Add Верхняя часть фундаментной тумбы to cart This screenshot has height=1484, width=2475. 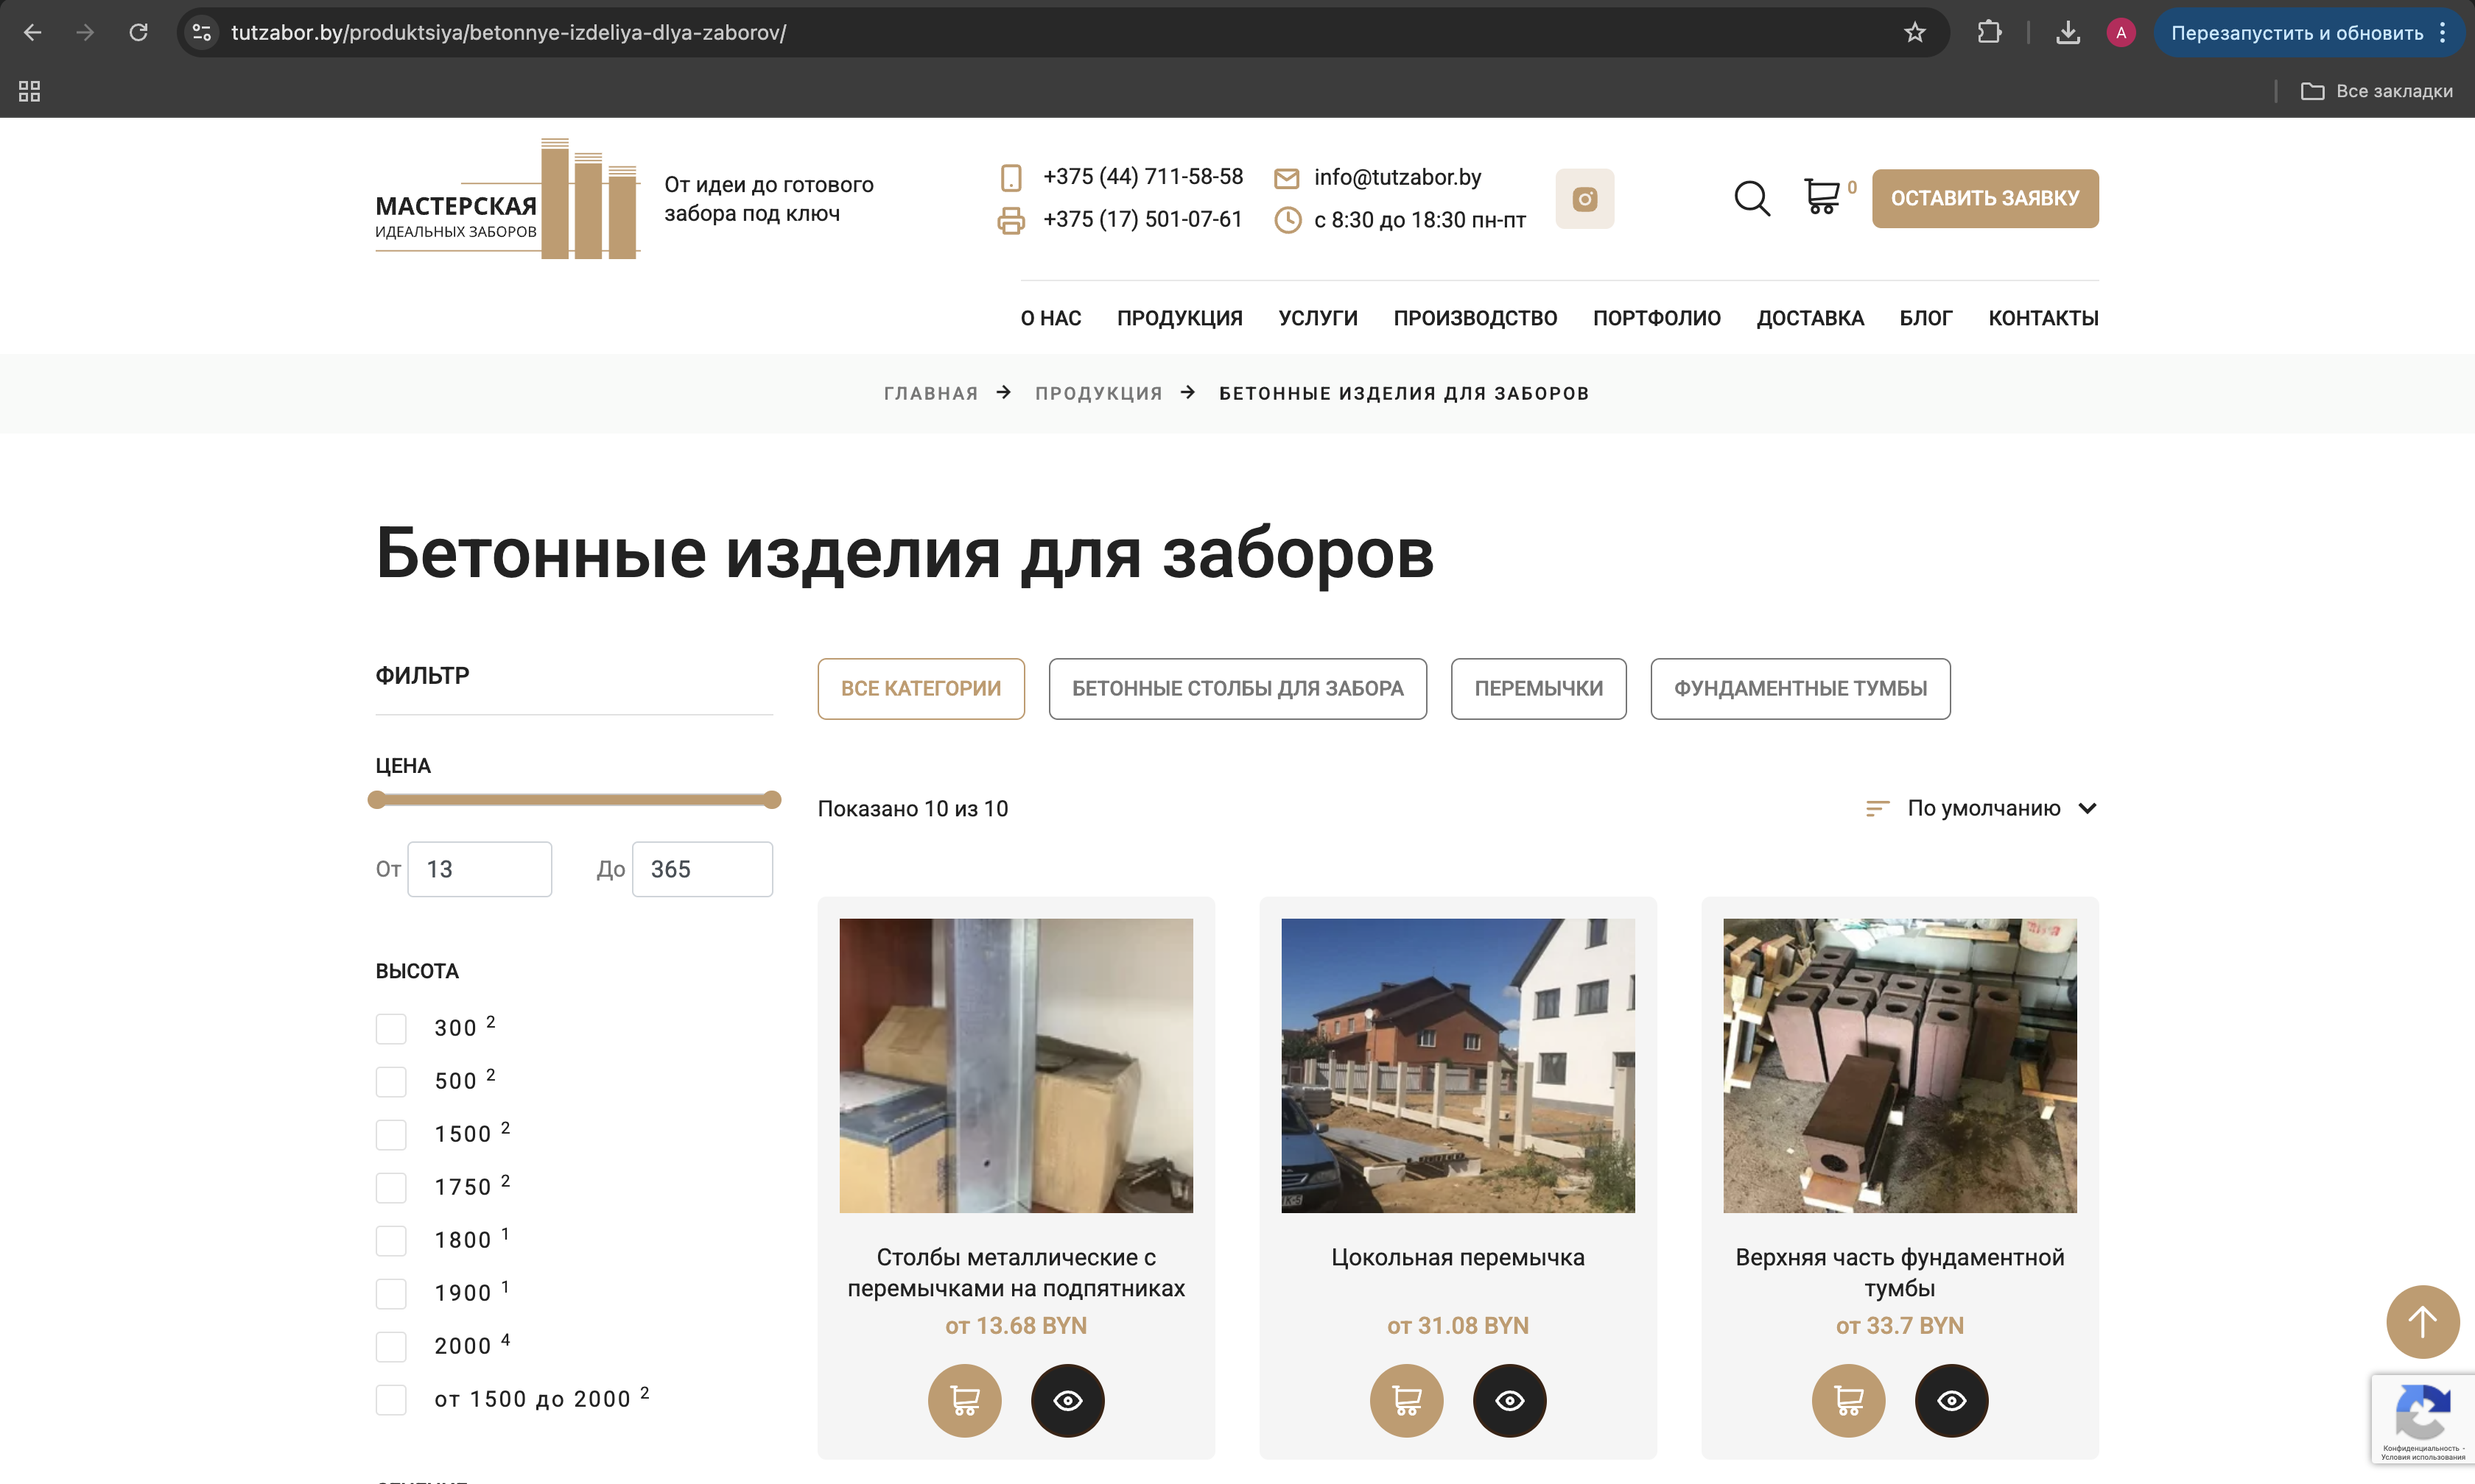1847,1400
